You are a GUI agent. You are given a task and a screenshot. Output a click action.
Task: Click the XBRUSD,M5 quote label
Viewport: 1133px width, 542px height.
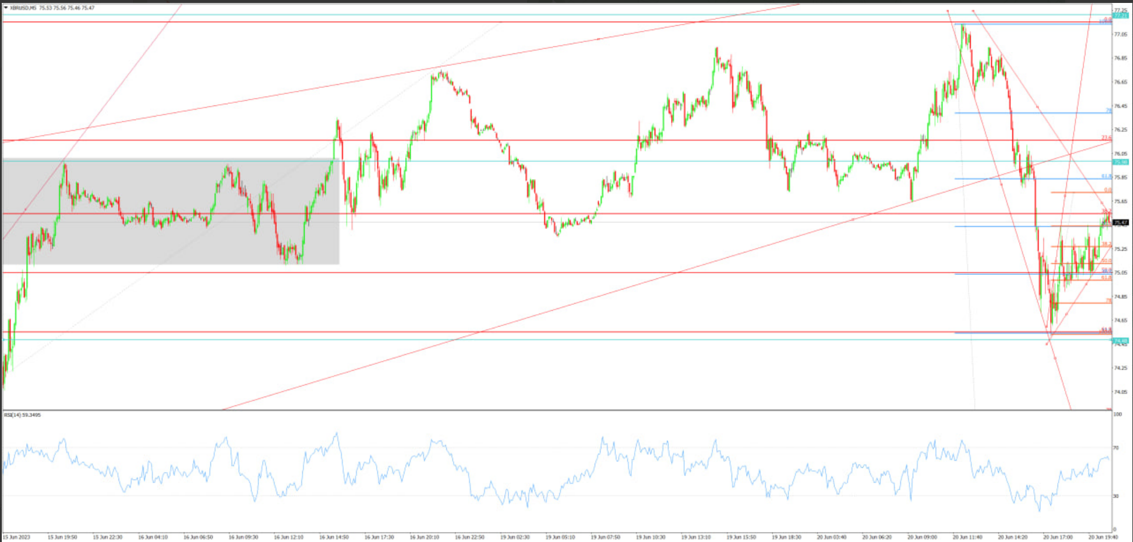pos(24,8)
